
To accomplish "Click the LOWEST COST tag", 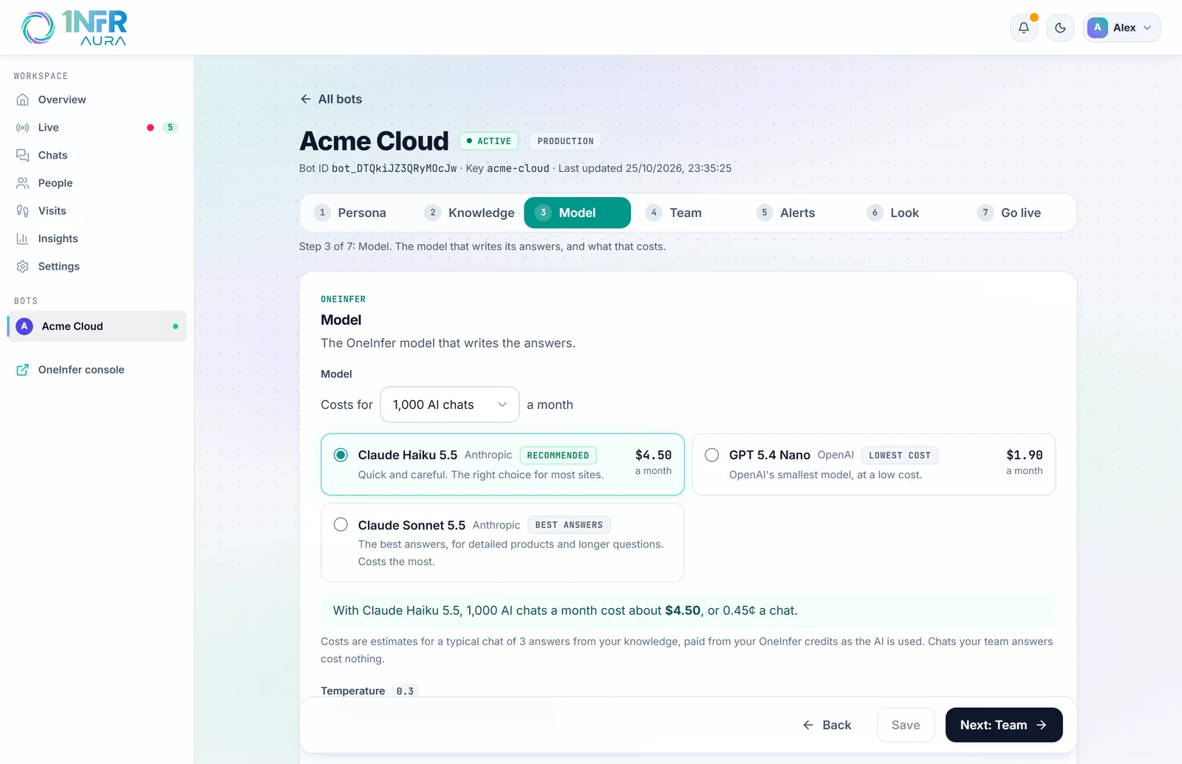I will (900, 455).
